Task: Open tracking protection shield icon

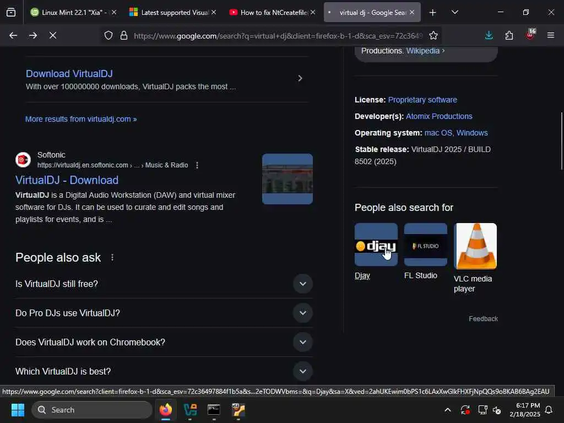Action: pos(109,35)
